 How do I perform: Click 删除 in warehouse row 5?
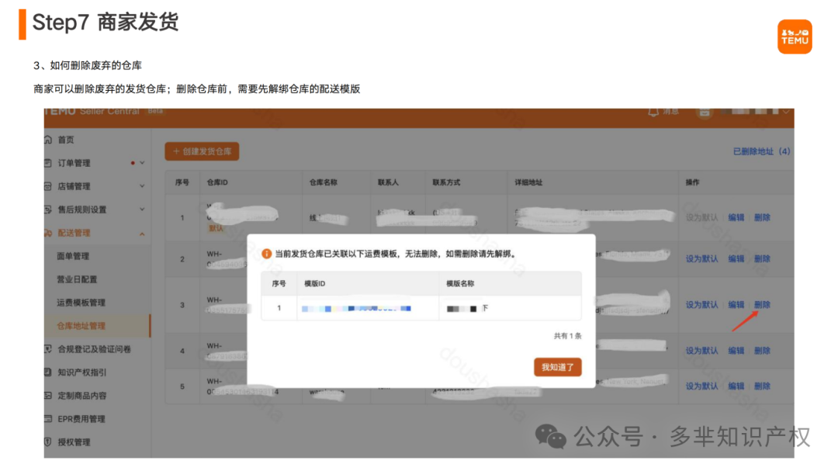[762, 386]
